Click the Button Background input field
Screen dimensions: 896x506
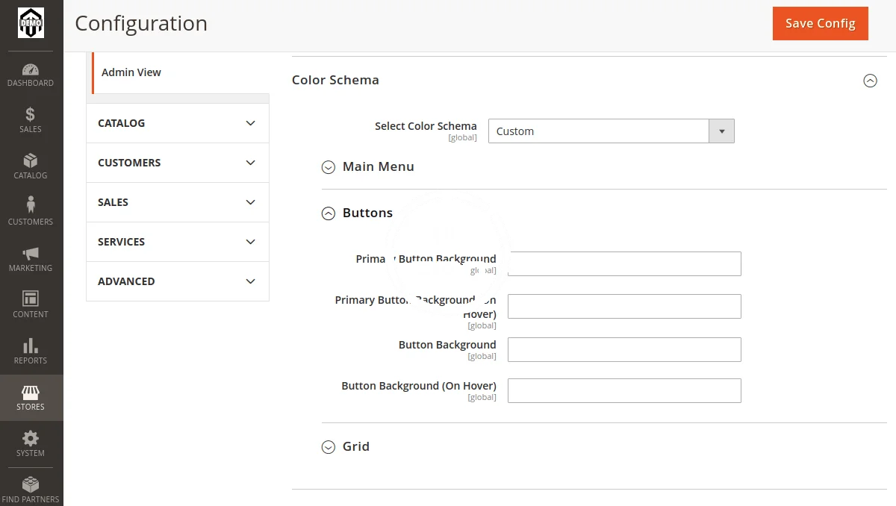[x=624, y=350]
